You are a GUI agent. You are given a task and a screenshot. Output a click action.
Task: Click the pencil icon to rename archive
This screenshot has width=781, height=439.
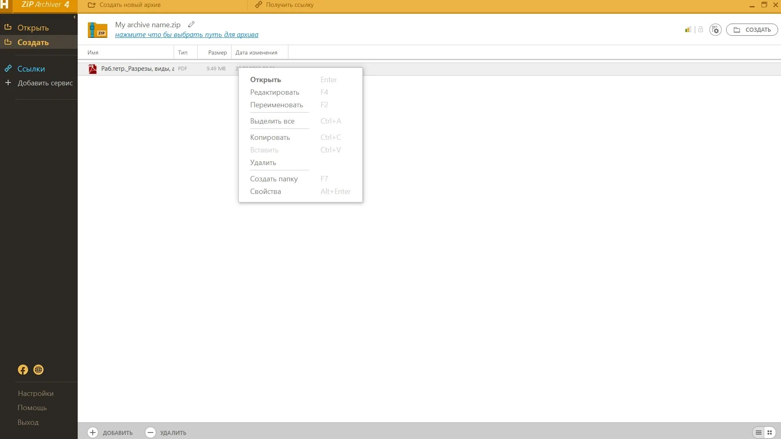click(x=191, y=24)
